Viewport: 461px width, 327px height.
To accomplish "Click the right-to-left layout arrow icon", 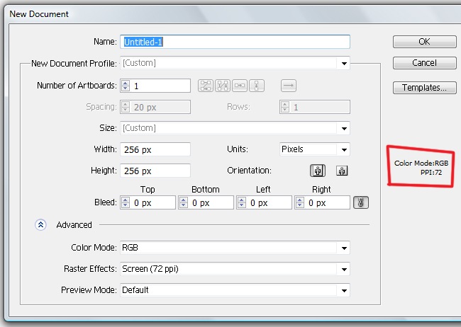I will click(289, 86).
